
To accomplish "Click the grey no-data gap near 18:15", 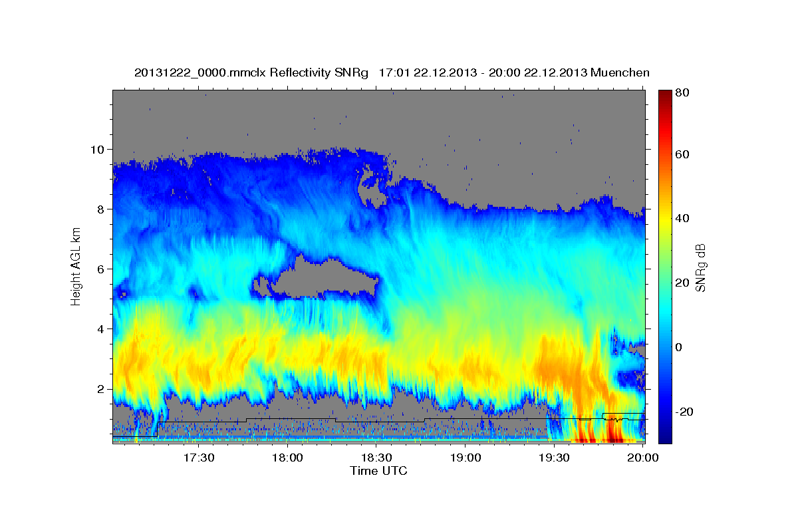I will tap(324, 277).
